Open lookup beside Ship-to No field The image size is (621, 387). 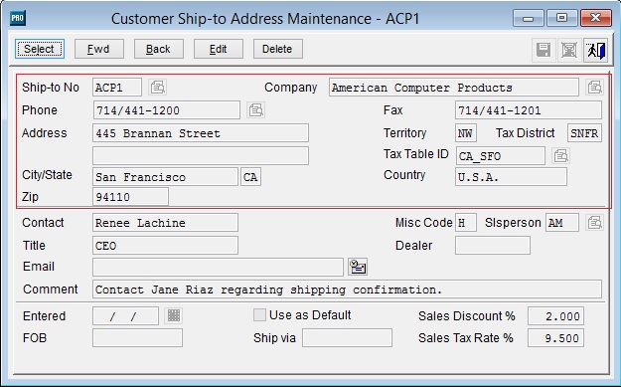pos(158,87)
